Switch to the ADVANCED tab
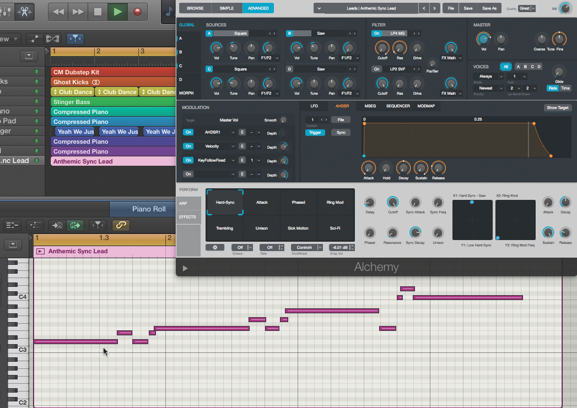The width and height of the screenshot is (577, 408). 258,8
